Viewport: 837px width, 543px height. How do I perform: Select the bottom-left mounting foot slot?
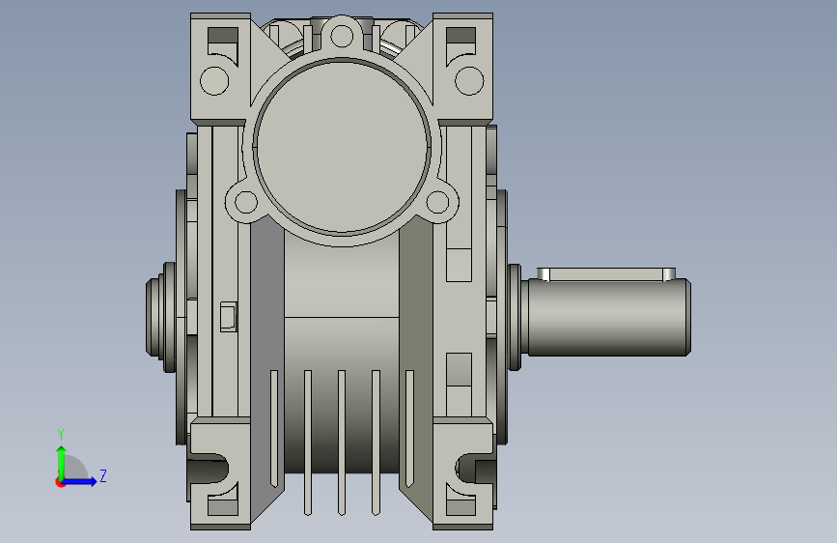tap(209, 469)
